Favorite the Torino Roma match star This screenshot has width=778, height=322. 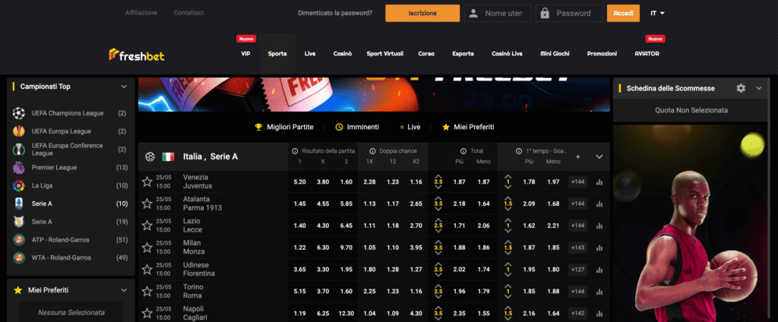(147, 291)
